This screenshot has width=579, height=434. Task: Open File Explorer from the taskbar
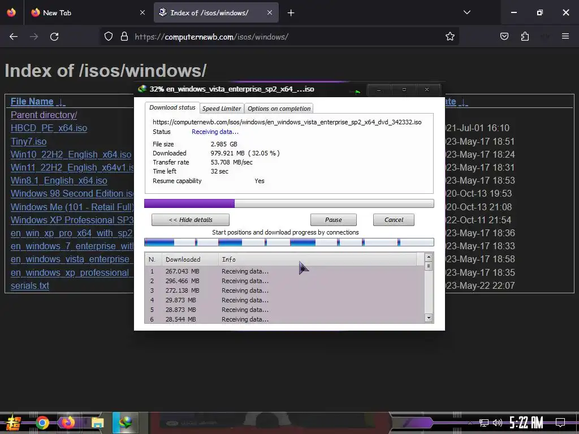pyautogui.click(x=97, y=423)
